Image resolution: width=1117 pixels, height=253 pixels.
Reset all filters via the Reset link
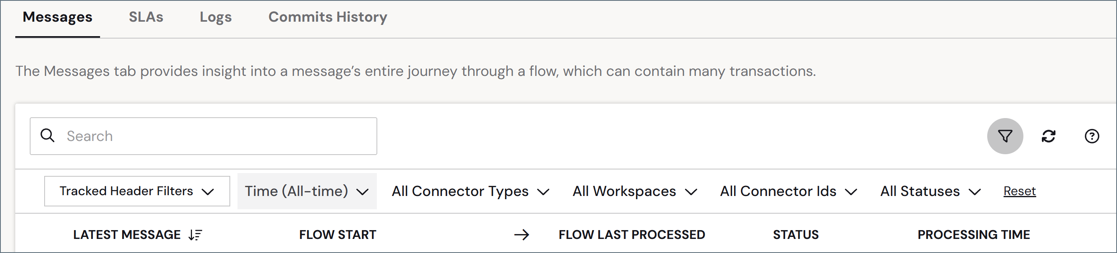click(1019, 191)
